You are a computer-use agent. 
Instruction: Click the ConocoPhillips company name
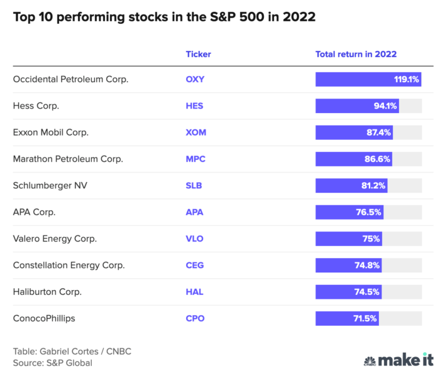point(44,318)
